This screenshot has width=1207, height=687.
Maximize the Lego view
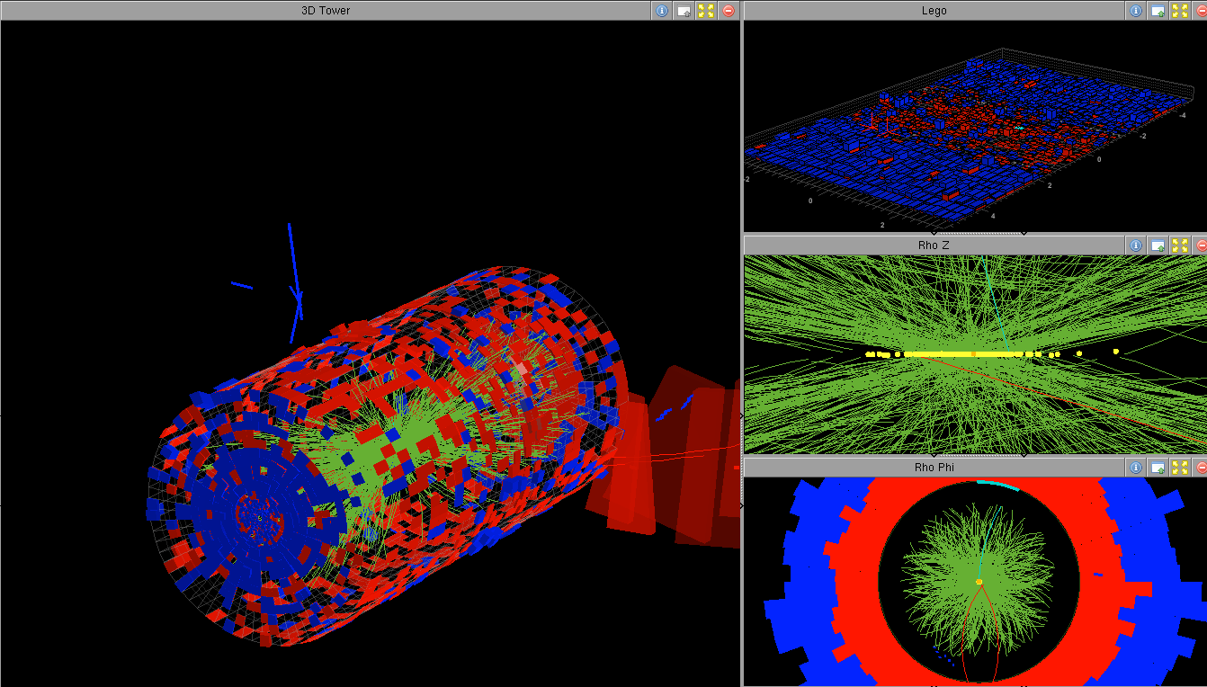pyautogui.click(x=1180, y=11)
